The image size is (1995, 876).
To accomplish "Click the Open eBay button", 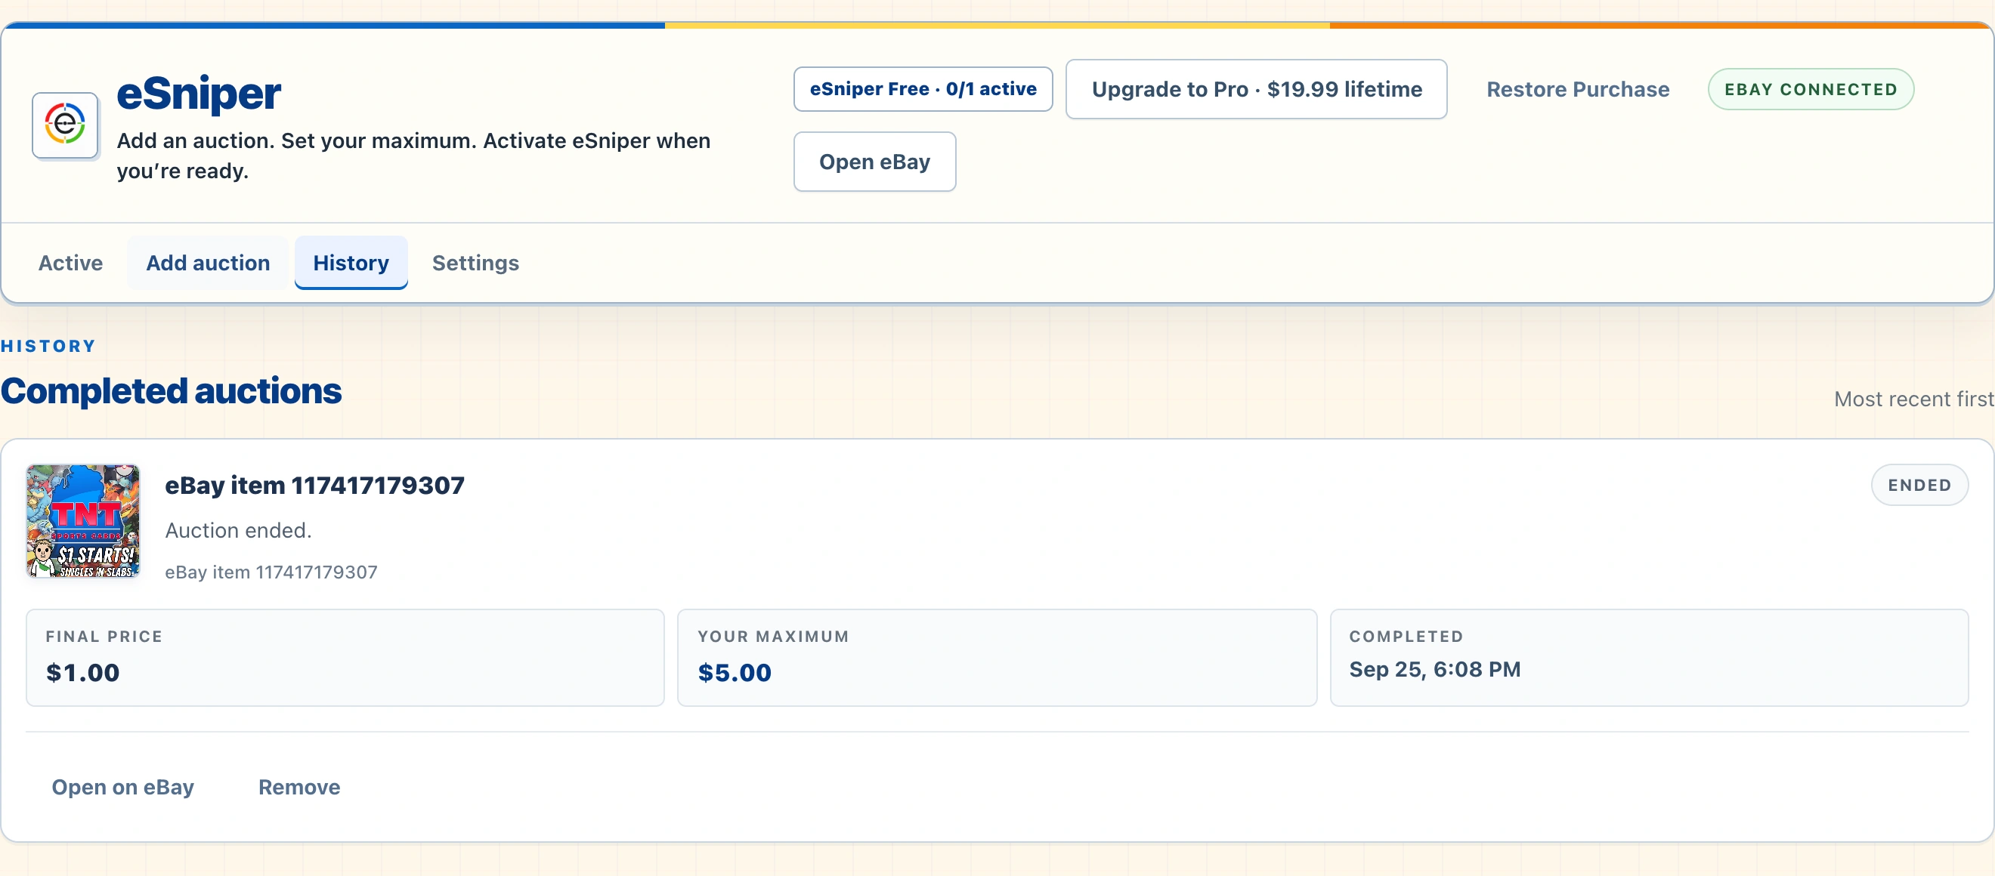I will (874, 162).
